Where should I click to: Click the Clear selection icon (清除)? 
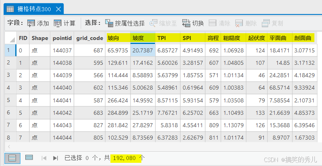point(212,23)
